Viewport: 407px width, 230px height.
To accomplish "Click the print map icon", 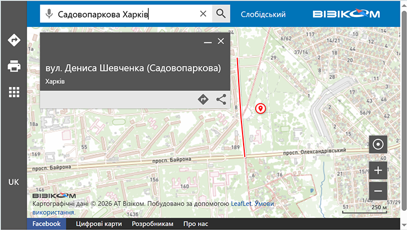I will pyautogui.click(x=14, y=66).
